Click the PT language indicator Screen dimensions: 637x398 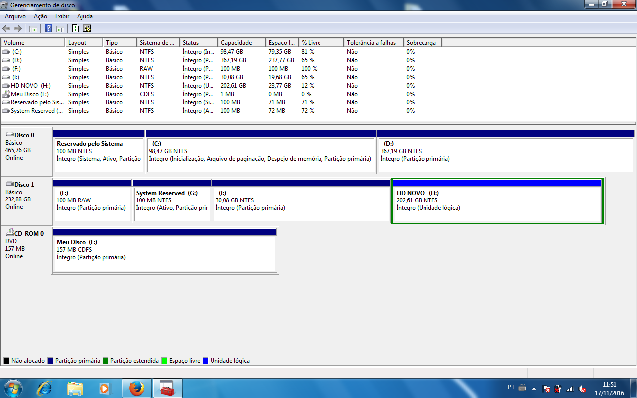[x=511, y=387]
